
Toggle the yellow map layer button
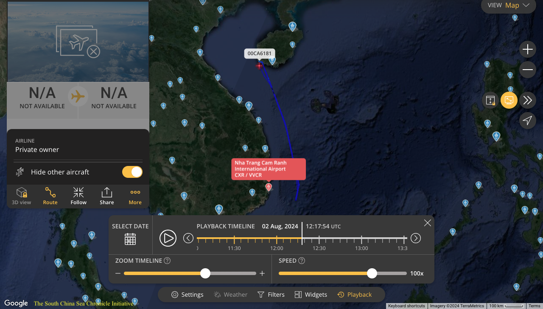(509, 100)
